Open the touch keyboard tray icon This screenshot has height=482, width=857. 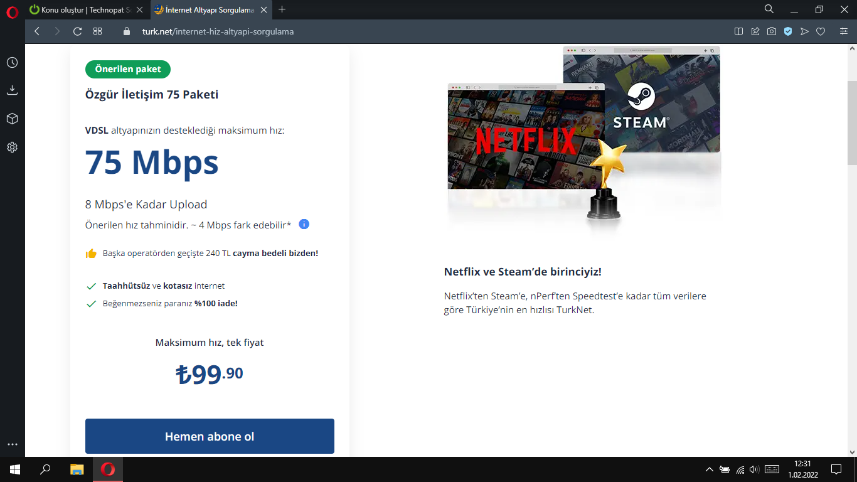point(772,469)
